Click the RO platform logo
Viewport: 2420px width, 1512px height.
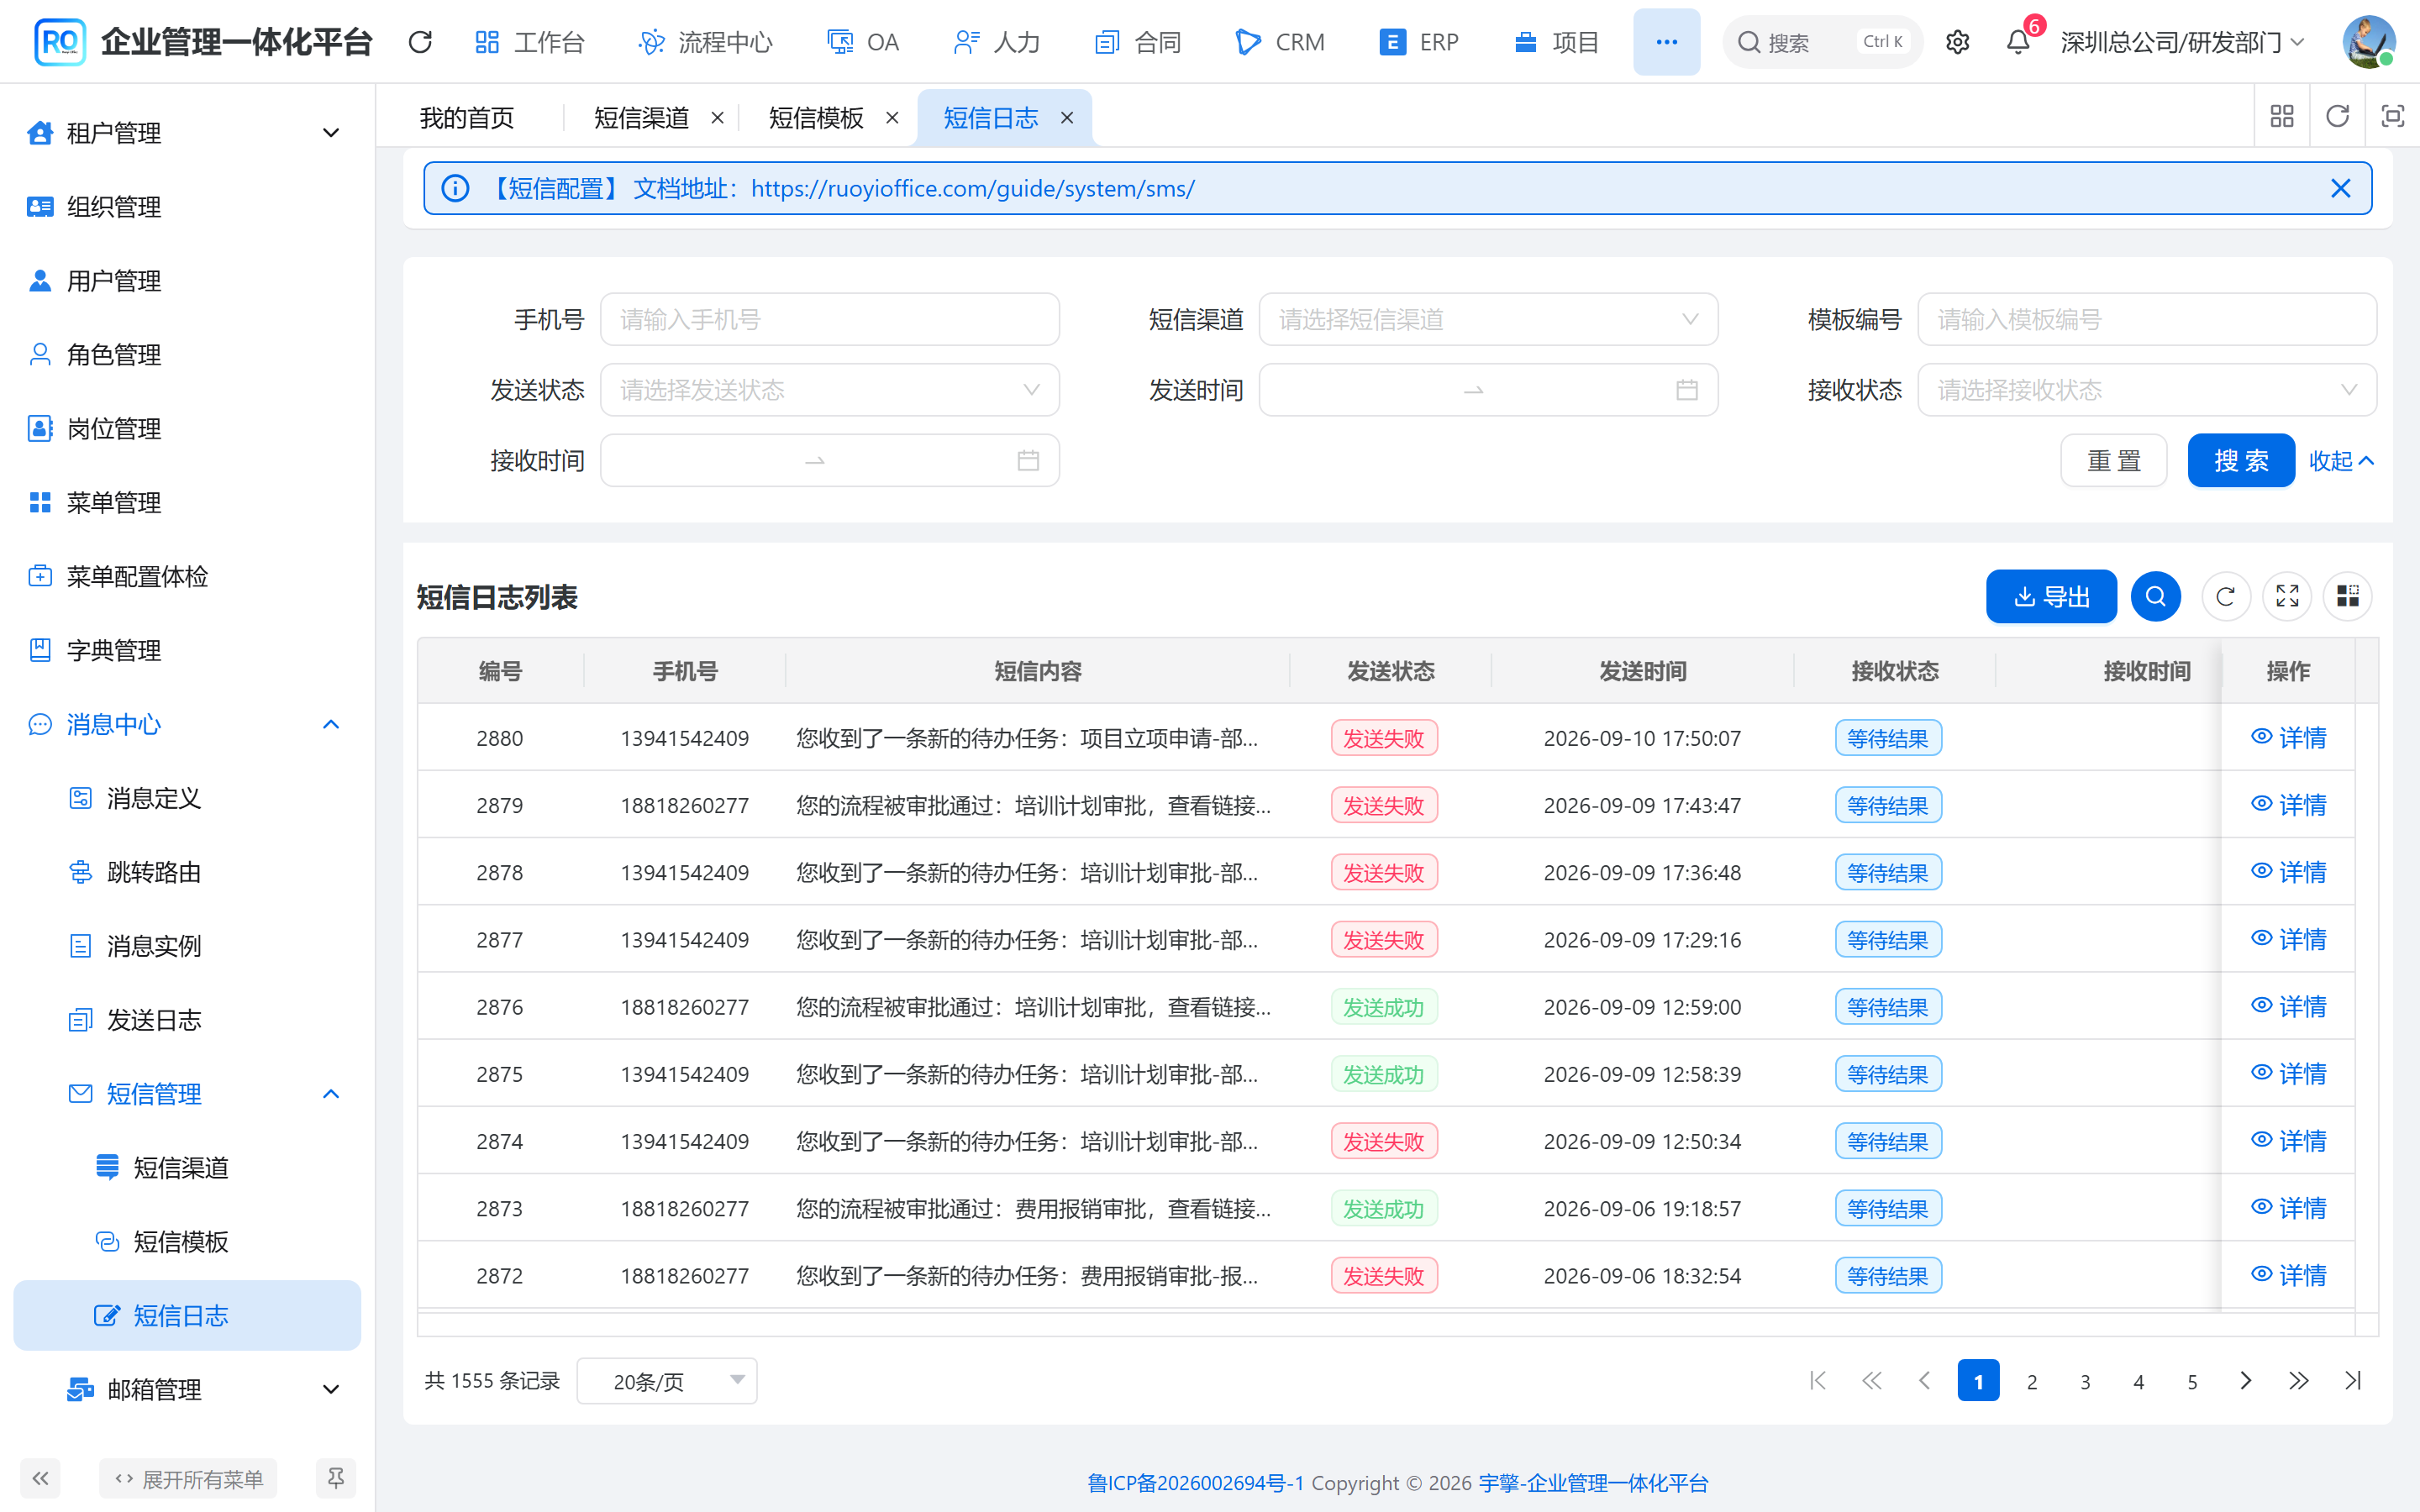[60, 42]
